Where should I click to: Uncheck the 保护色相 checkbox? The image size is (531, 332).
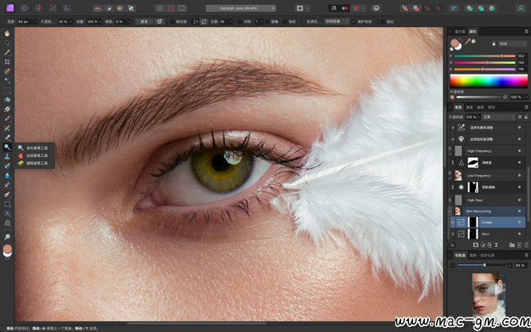point(354,21)
